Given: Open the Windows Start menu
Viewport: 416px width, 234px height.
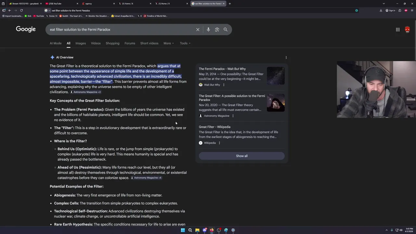Looking at the screenshot, I should point(183,230).
